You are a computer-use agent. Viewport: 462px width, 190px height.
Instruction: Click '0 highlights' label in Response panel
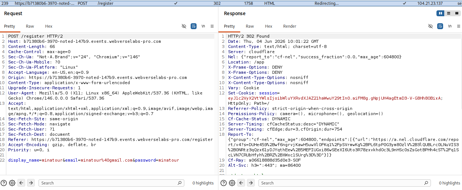point(449,183)
